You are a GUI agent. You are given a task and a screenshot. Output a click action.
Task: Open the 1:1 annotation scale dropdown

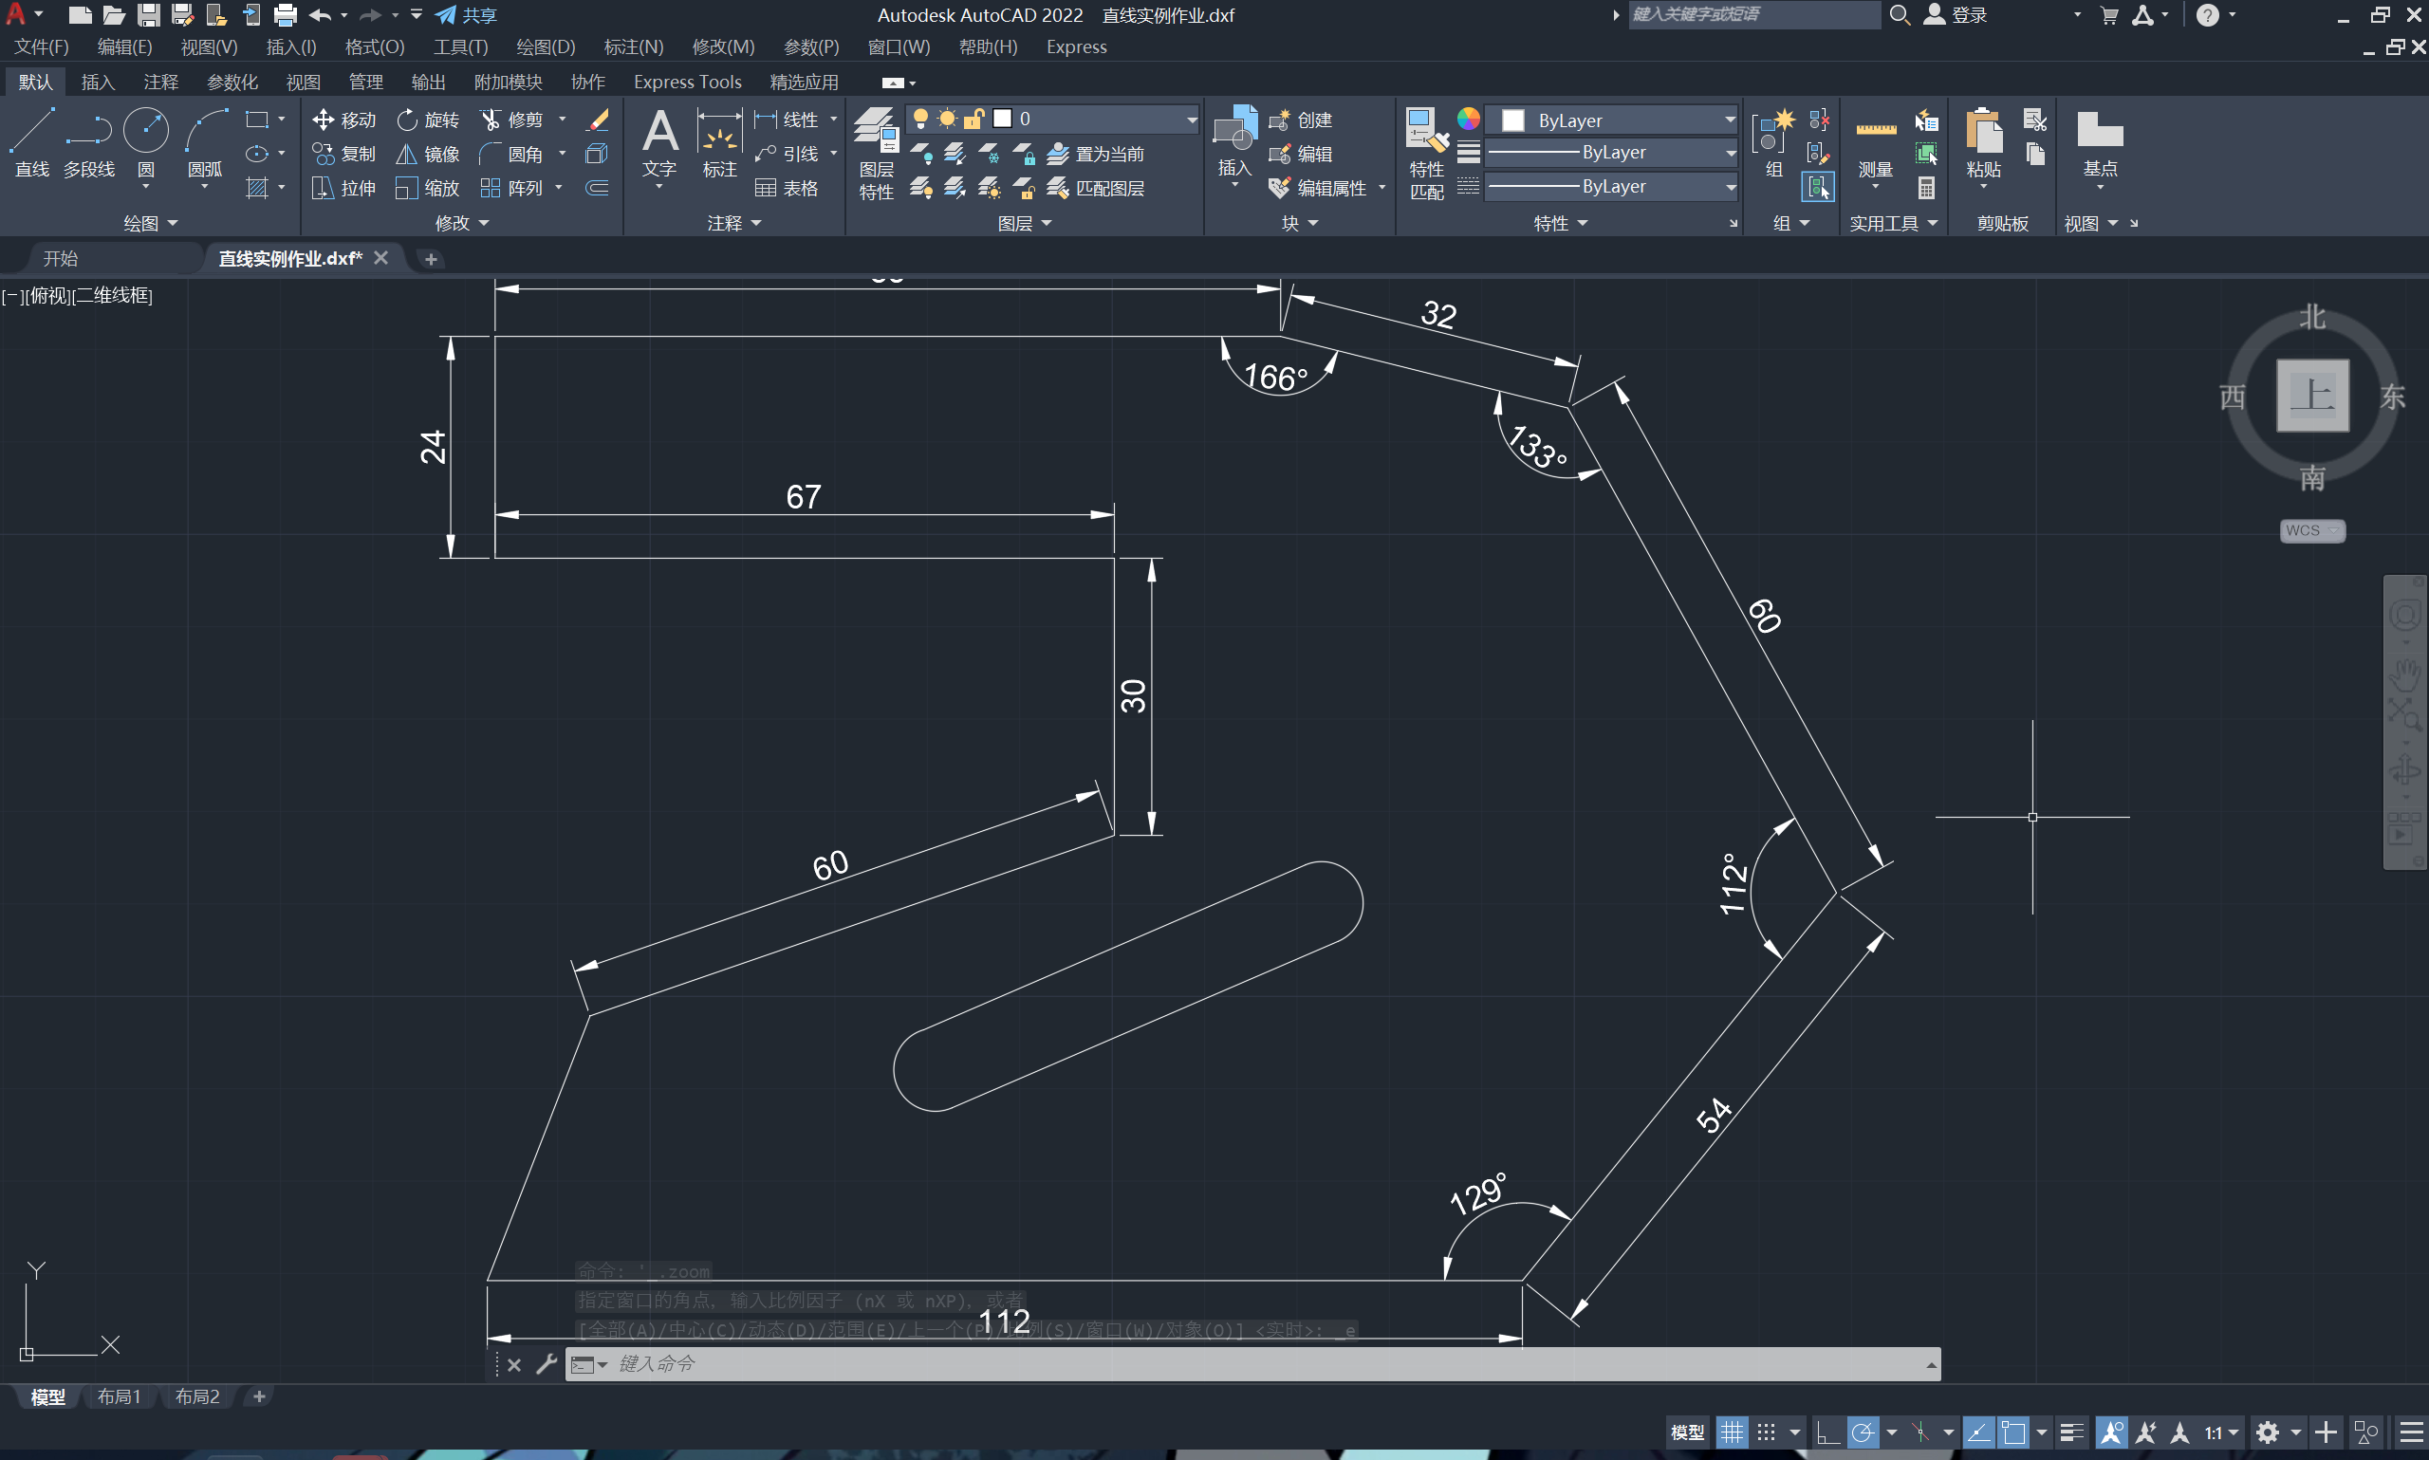pyautogui.click(x=2220, y=1432)
